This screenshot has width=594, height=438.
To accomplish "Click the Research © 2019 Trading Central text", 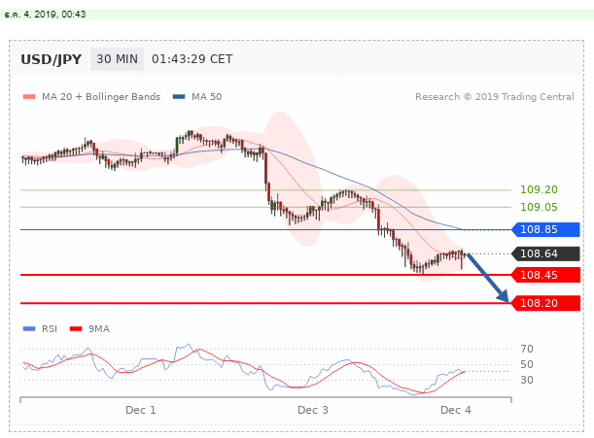I will click(x=495, y=96).
